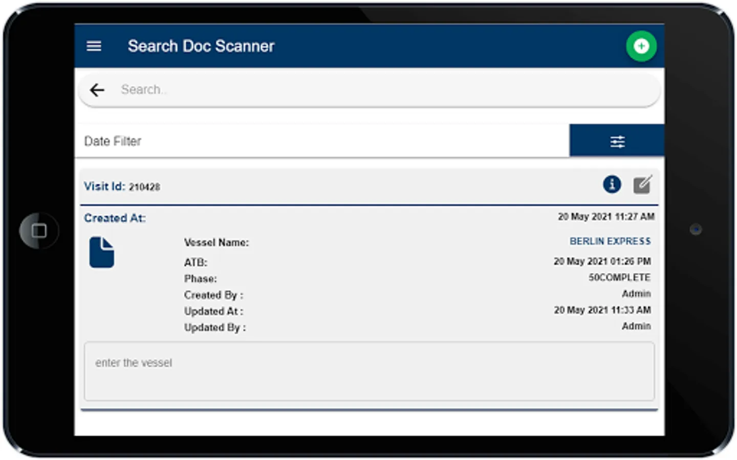Image resolution: width=737 pixels, height=460 pixels.
Task: Click the Search Doc Scanner title
Action: pyautogui.click(x=201, y=46)
